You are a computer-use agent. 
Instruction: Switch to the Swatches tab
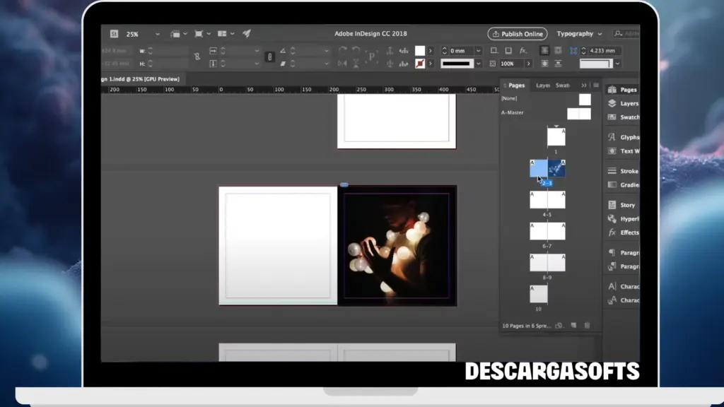point(564,85)
